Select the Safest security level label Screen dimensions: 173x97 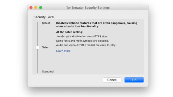(46, 23)
